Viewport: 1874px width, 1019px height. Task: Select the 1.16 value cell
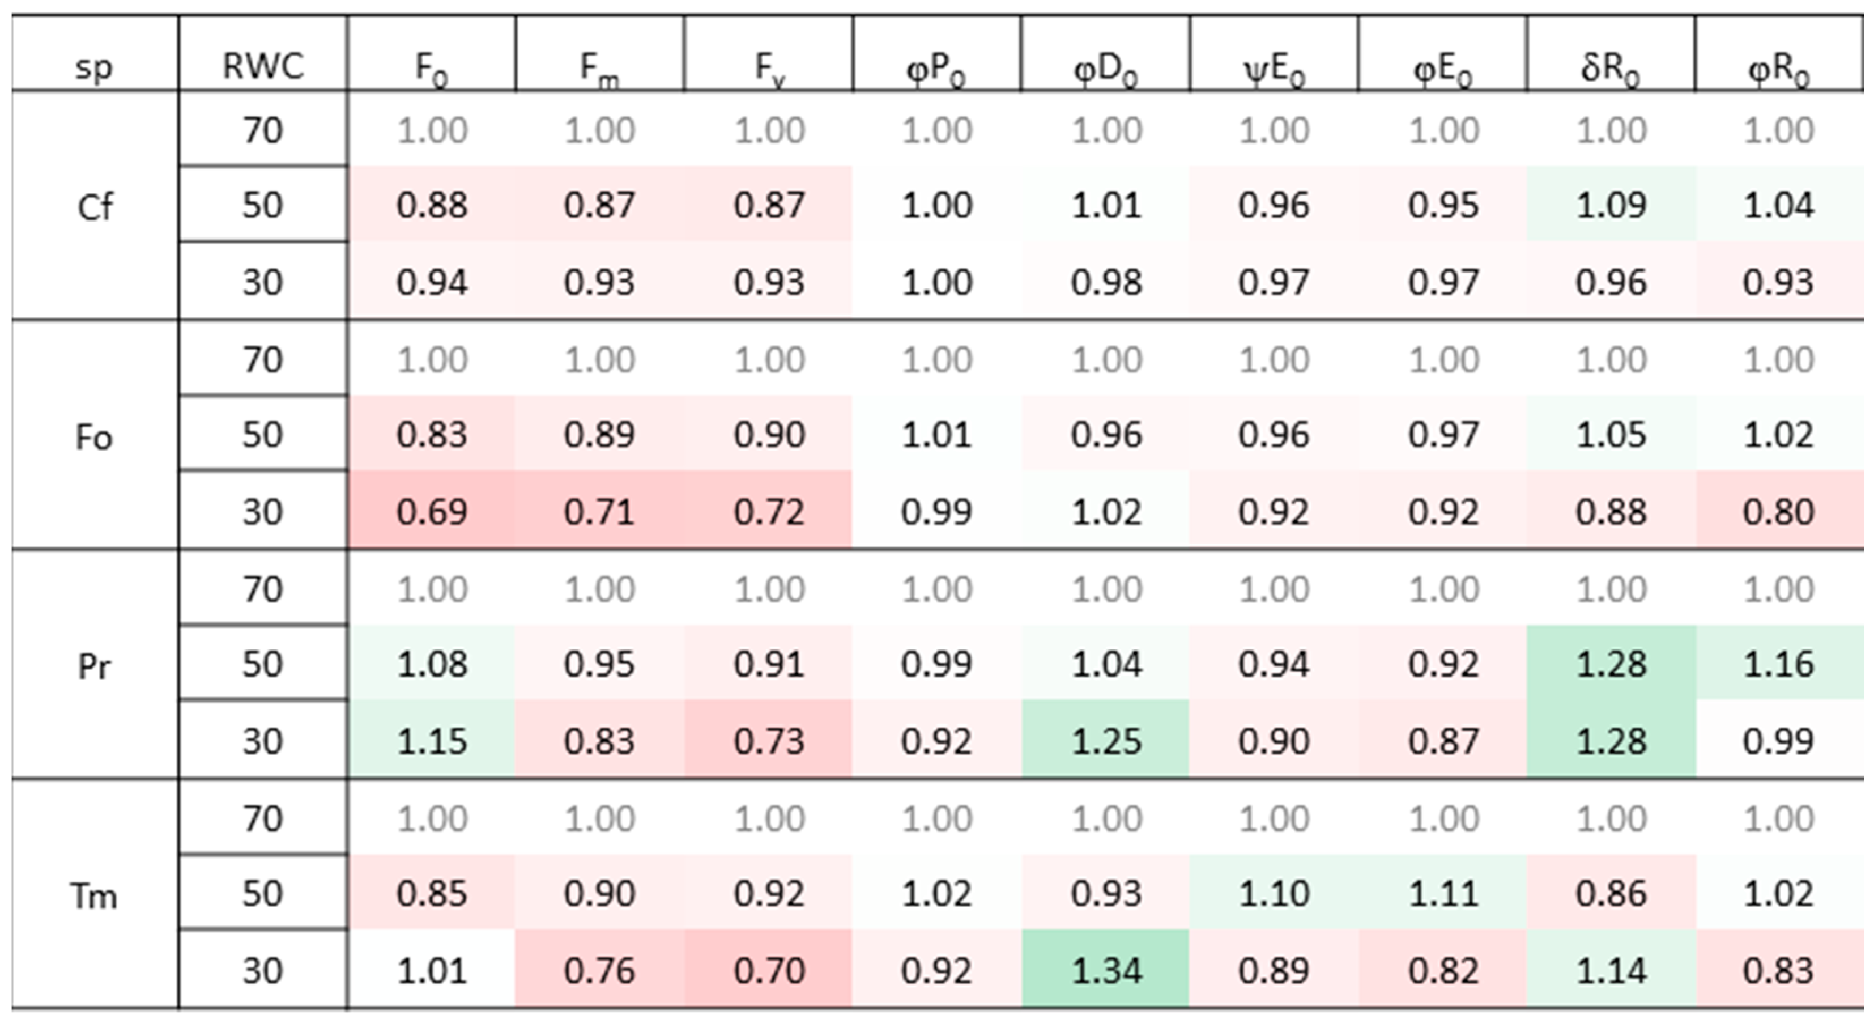point(1779,664)
